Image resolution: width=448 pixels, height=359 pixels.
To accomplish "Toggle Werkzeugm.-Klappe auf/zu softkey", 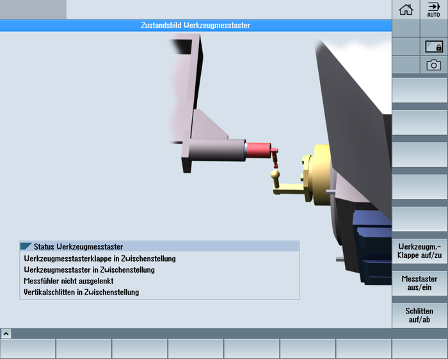I will (x=420, y=251).
